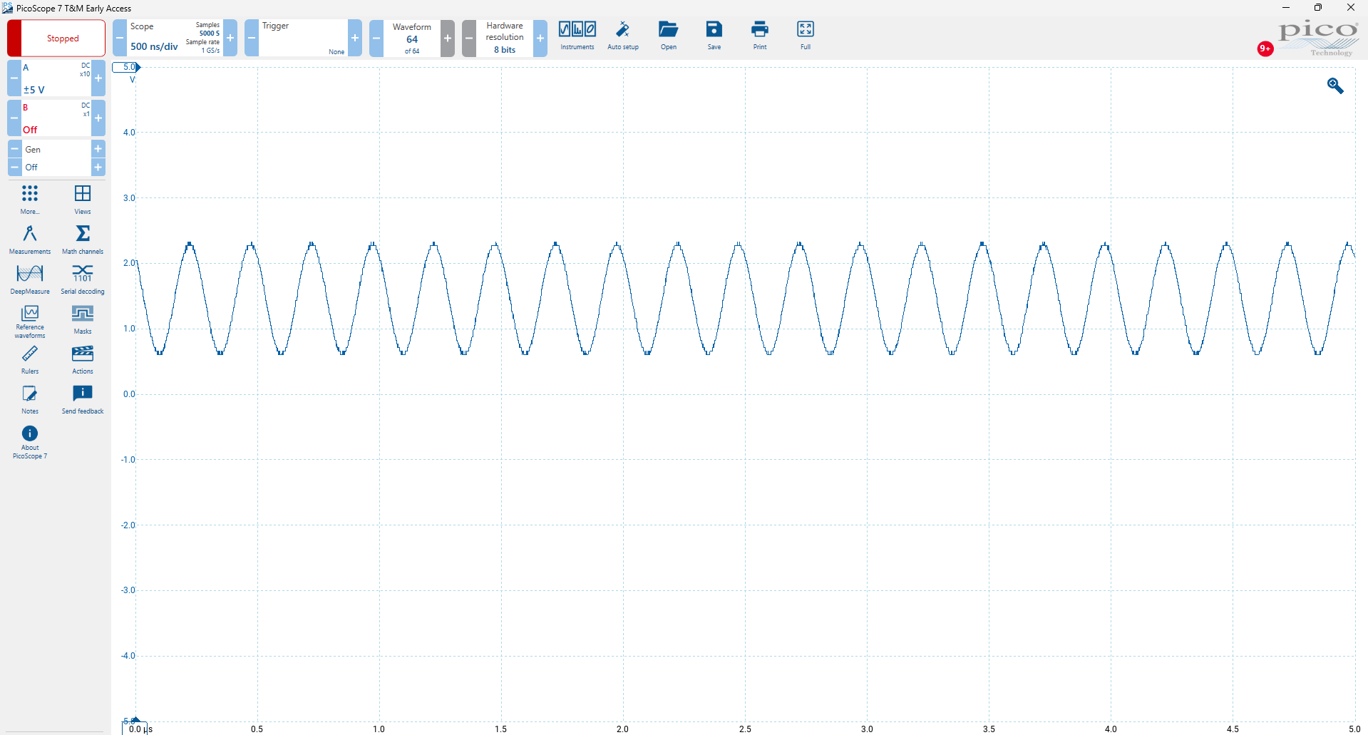Open the Trigger settings panel
Image resolution: width=1368 pixels, height=735 pixels.
[x=303, y=38]
